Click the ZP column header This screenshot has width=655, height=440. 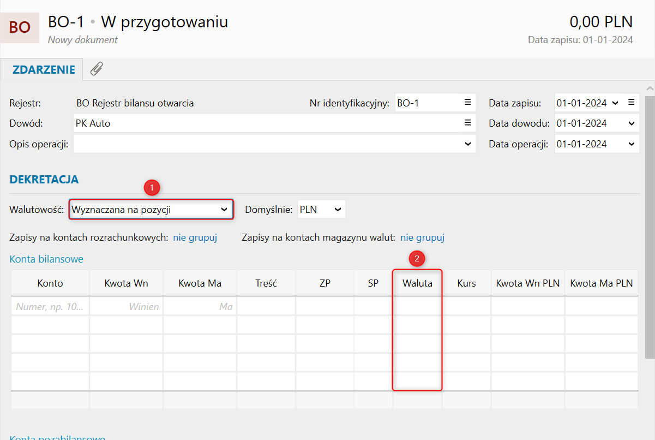point(325,283)
